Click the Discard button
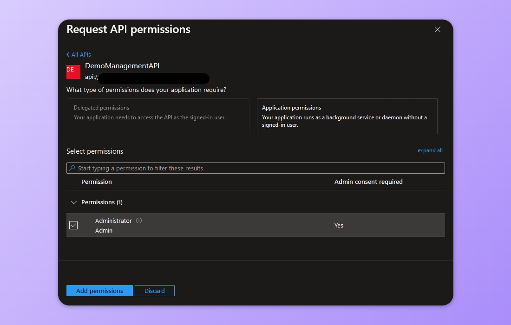This screenshot has height=325, width=511. coord(155,291)
